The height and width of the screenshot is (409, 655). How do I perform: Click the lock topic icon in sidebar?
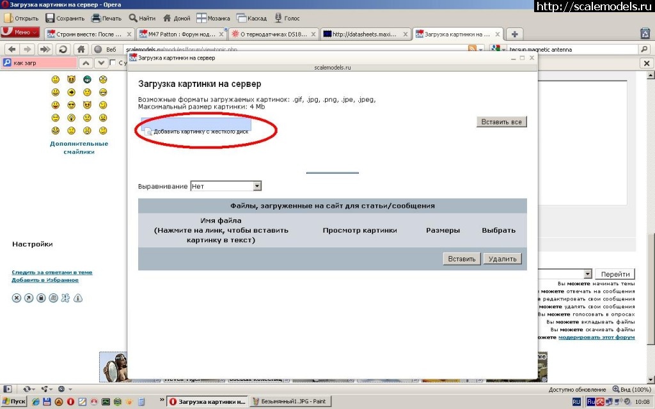pos(41,298)
